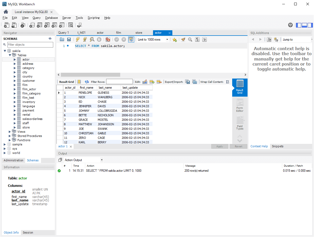Image resolution: width=314 pixels, height=237 pixels.
Task: Save query as favorite snippet star
Action: tap(175, 40)
